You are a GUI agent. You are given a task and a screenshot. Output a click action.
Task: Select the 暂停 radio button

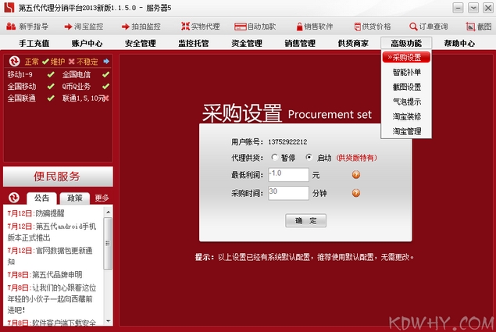[274, 158]
